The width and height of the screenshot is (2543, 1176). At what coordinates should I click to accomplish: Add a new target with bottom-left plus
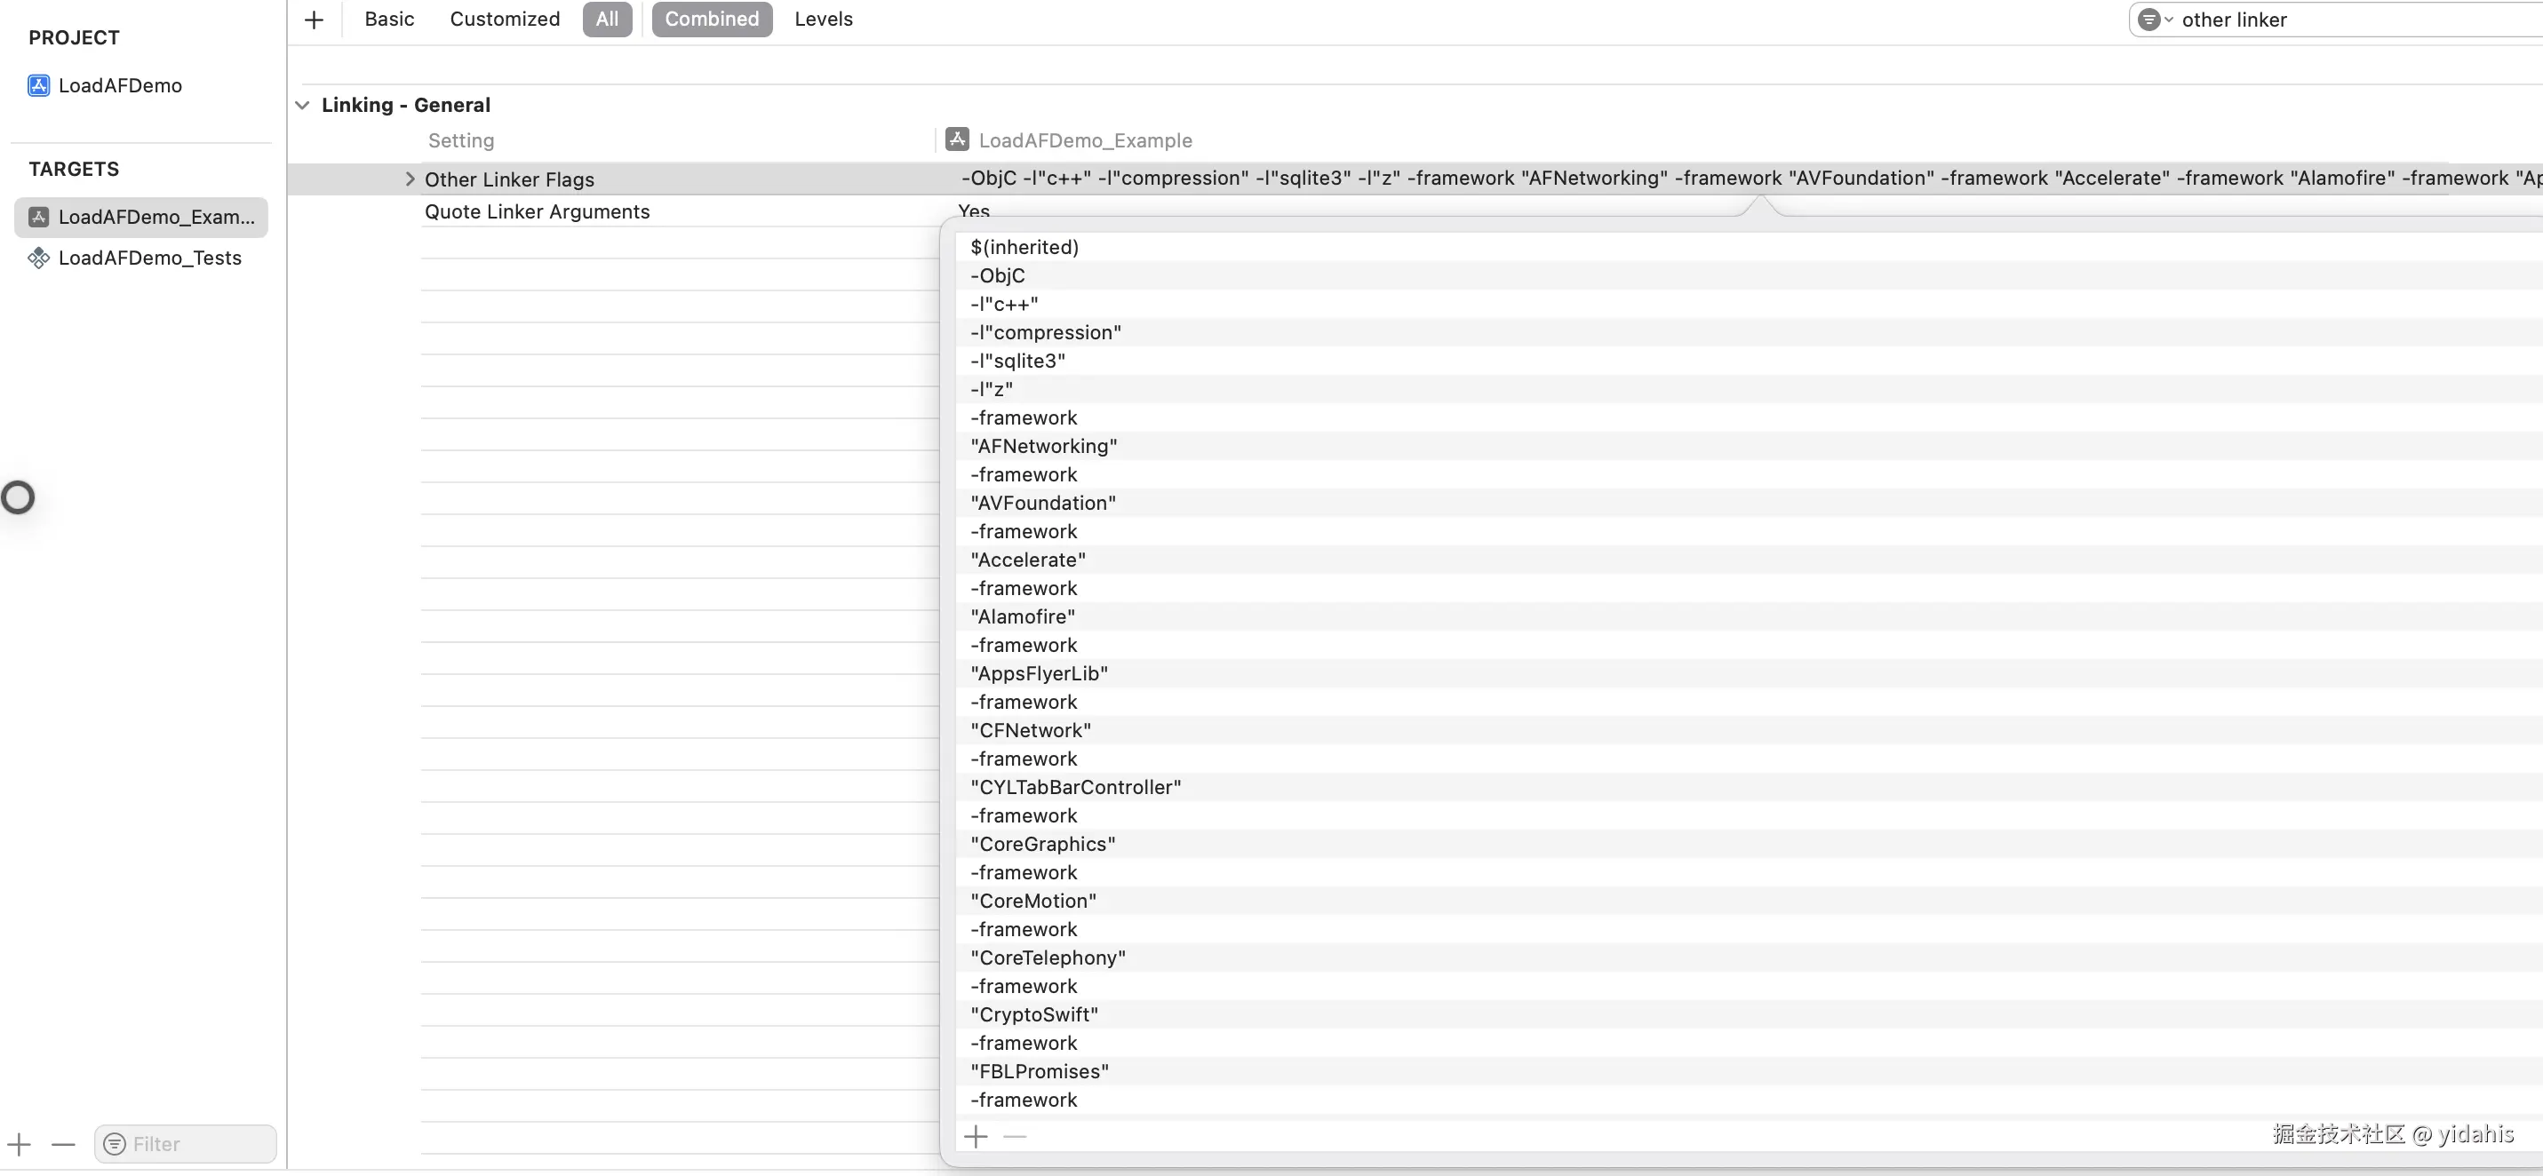pos(20,1144)
